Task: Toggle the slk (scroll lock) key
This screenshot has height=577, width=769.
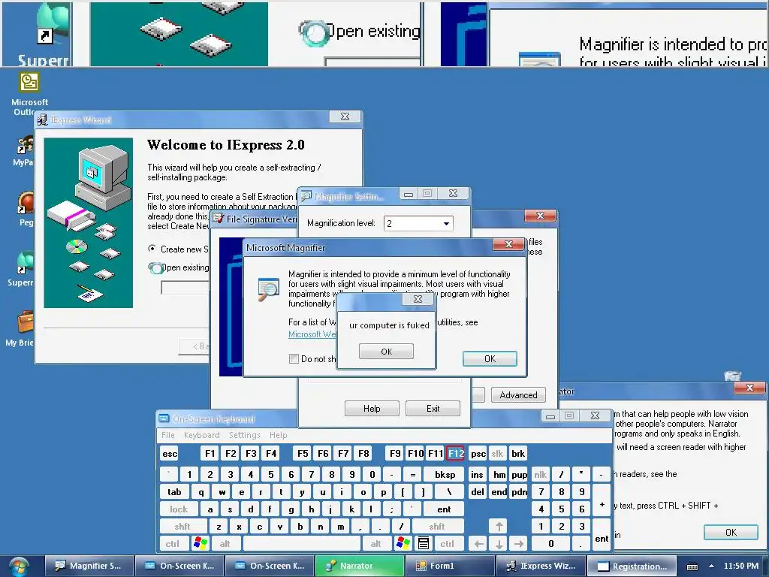Action: point(497,454)
